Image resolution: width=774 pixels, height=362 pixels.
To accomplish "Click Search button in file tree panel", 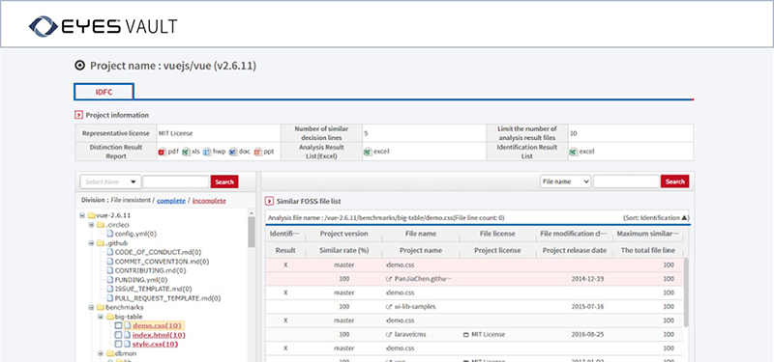I will (x=224, y=181).
